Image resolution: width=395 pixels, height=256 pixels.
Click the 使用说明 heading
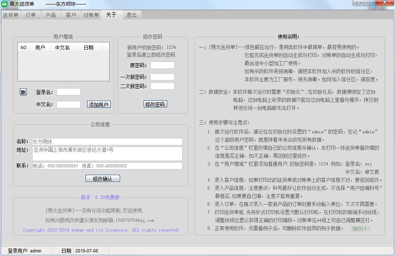[x=289, y=37]
